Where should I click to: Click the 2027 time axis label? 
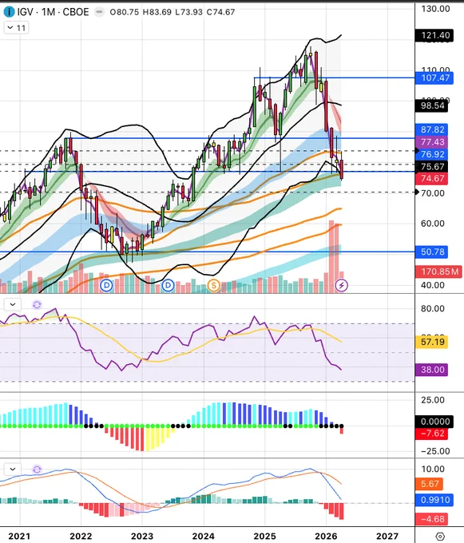coord(387,536)
